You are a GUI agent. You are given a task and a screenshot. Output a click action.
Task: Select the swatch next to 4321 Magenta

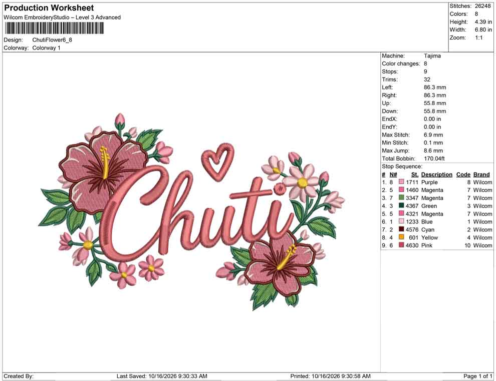point(401,213)
